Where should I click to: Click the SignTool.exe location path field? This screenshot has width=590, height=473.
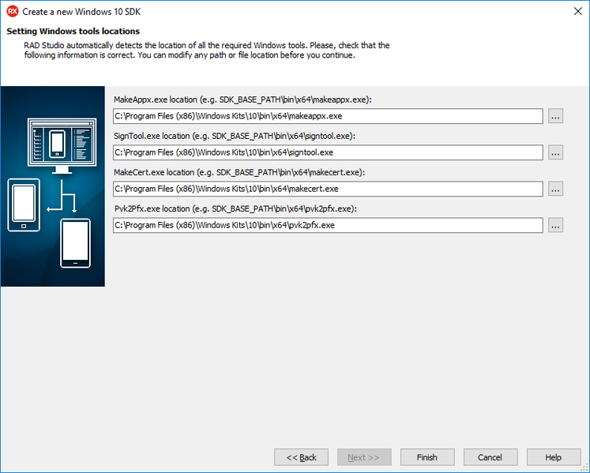click(328, 152)
